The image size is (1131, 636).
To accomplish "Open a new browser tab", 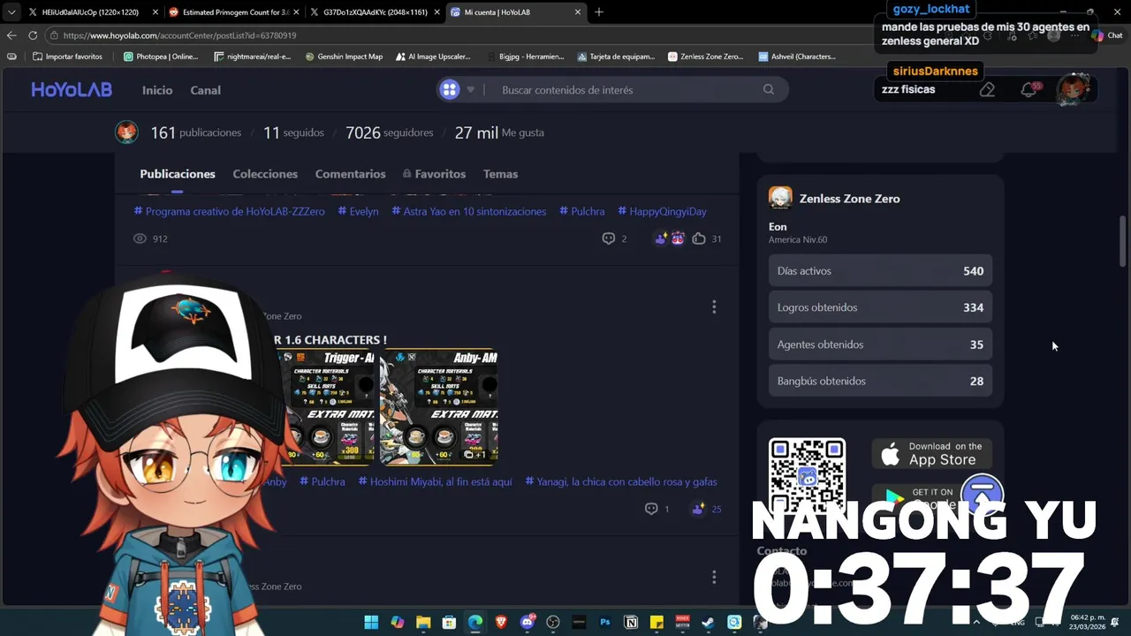I will point(599,12).
